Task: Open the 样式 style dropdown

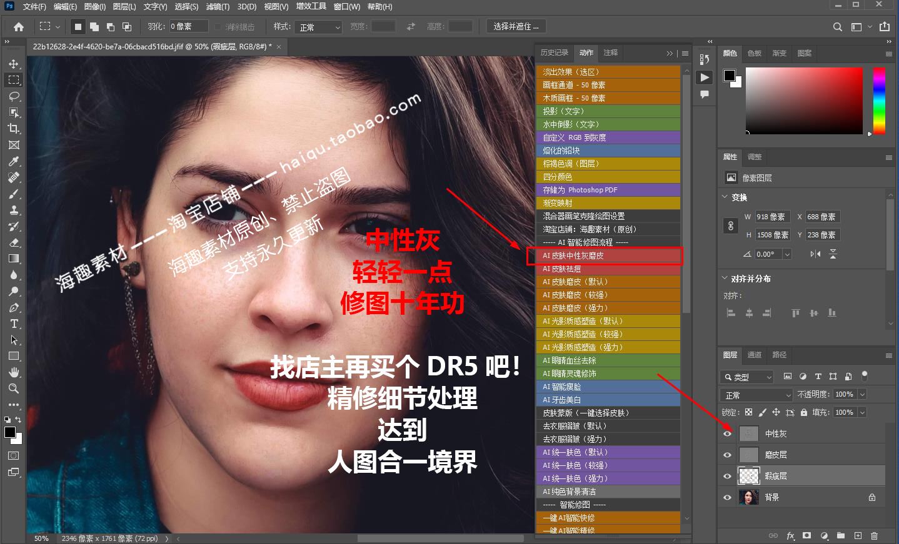Action: pos(319,27)
